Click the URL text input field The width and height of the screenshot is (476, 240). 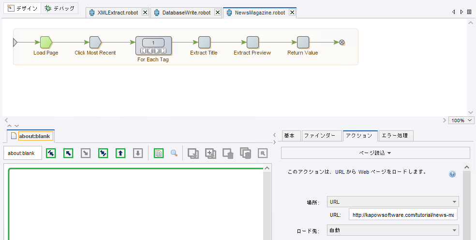402,215
